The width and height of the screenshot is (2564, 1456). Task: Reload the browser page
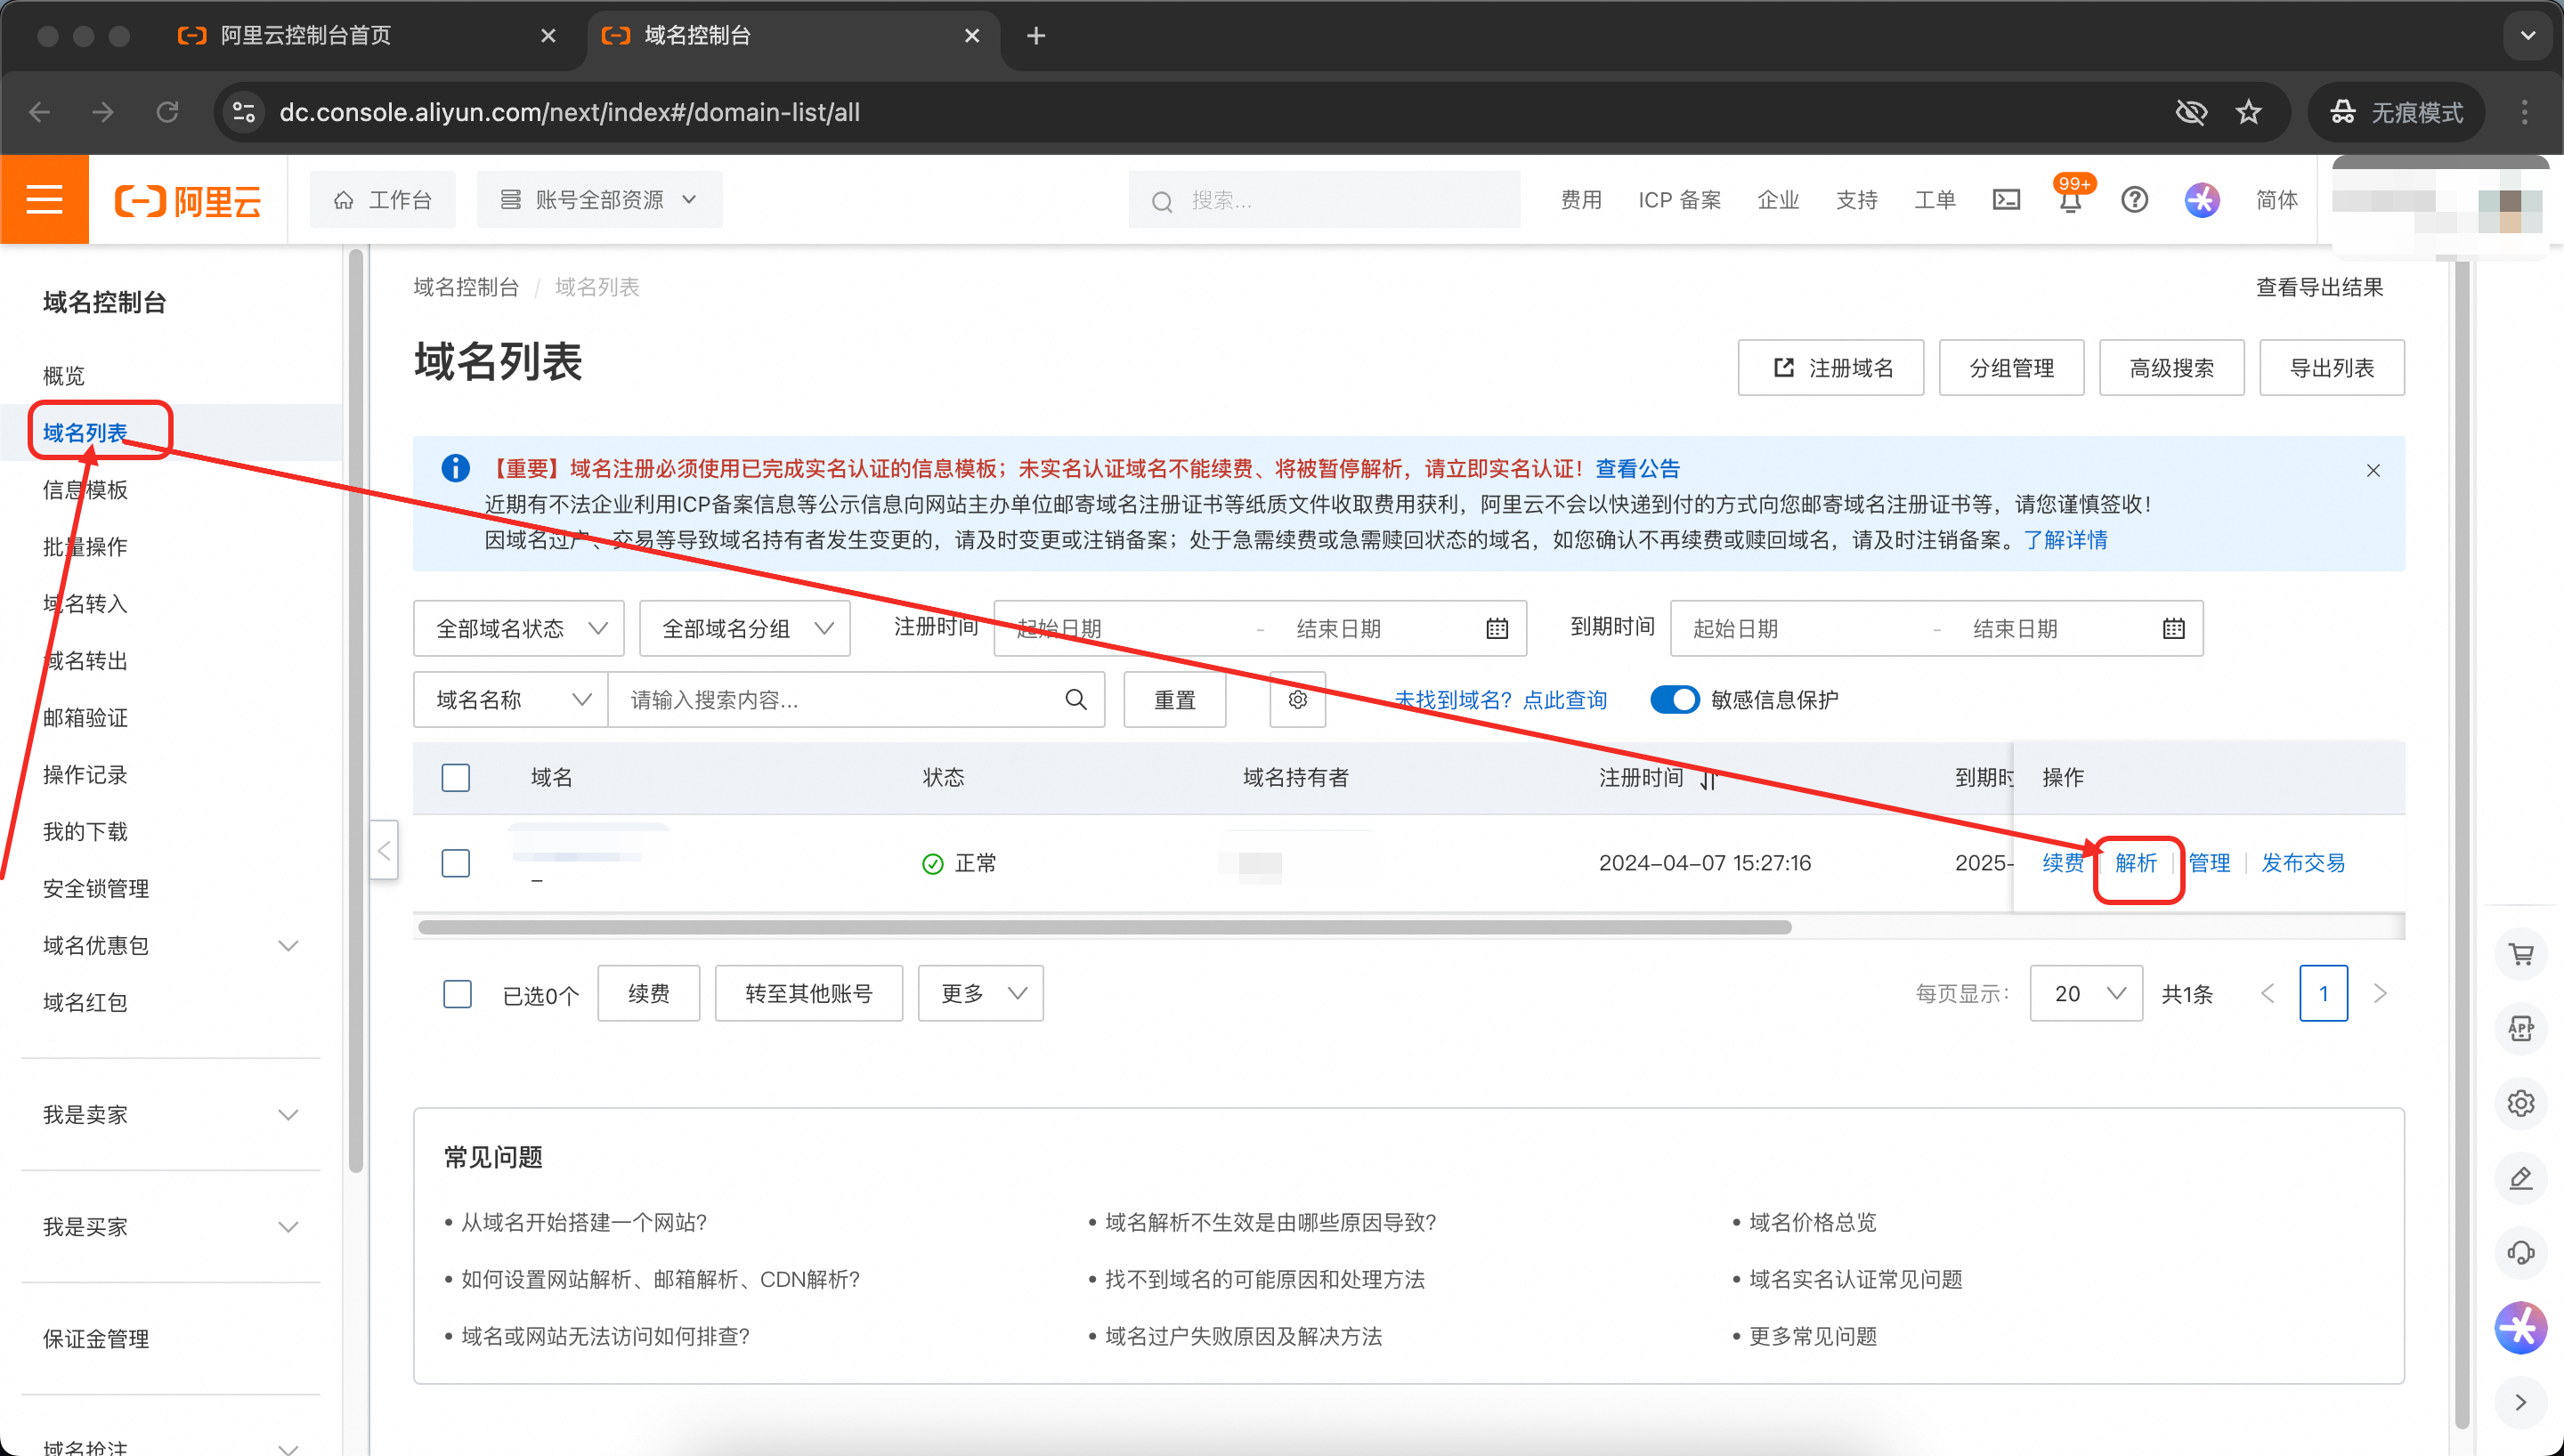167,112
